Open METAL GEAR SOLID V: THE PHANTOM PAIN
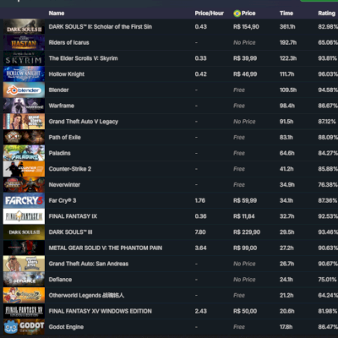Screen dimensions: 338x338 (x=106, y=248)
